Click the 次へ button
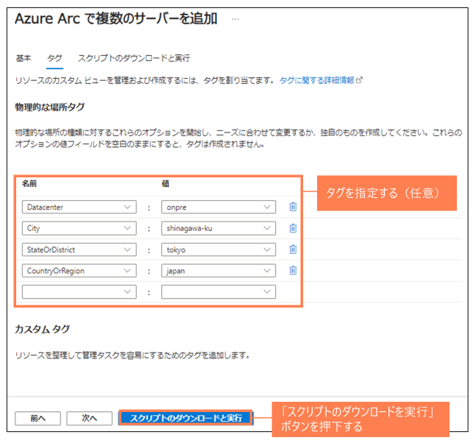The width and height of the screenshot is (476, 443). (90, 419)
